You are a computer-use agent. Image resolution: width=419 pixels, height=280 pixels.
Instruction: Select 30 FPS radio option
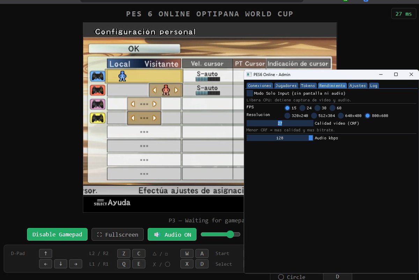tap(317, 108)
